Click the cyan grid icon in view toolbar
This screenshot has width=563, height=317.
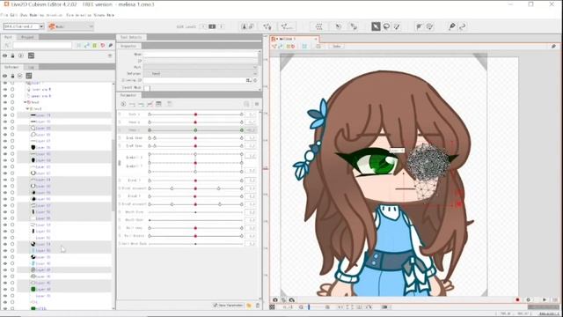coord(304,47)
